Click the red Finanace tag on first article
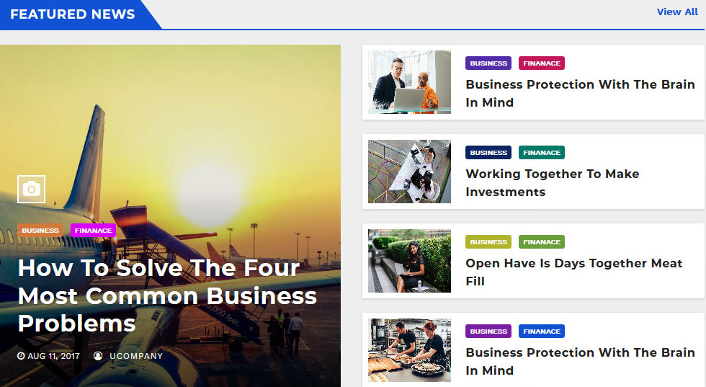Viewport: 706px width, 387px height. pyautogui.click(x=542, y=63)
